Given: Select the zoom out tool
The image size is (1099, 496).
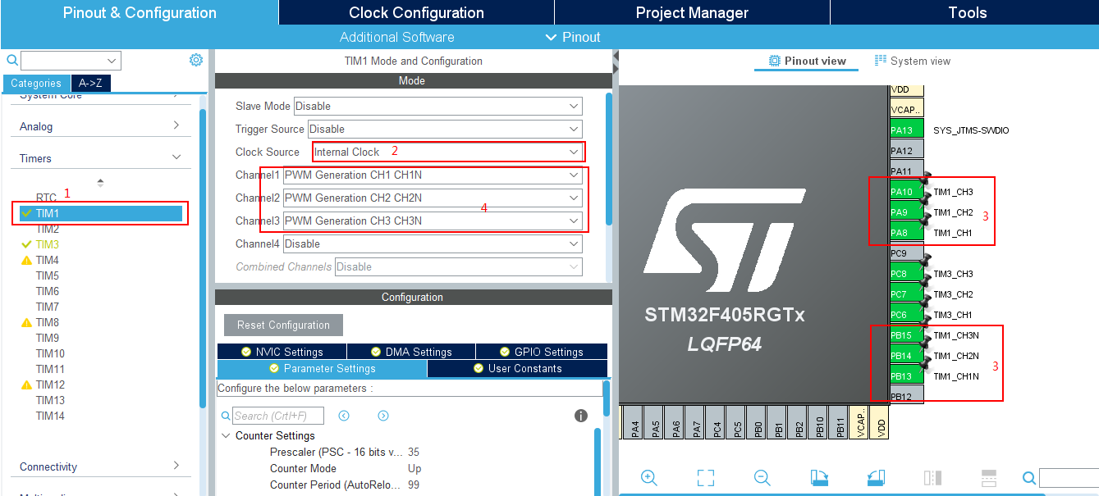Looking at the screenshot, I should point(762,477).
